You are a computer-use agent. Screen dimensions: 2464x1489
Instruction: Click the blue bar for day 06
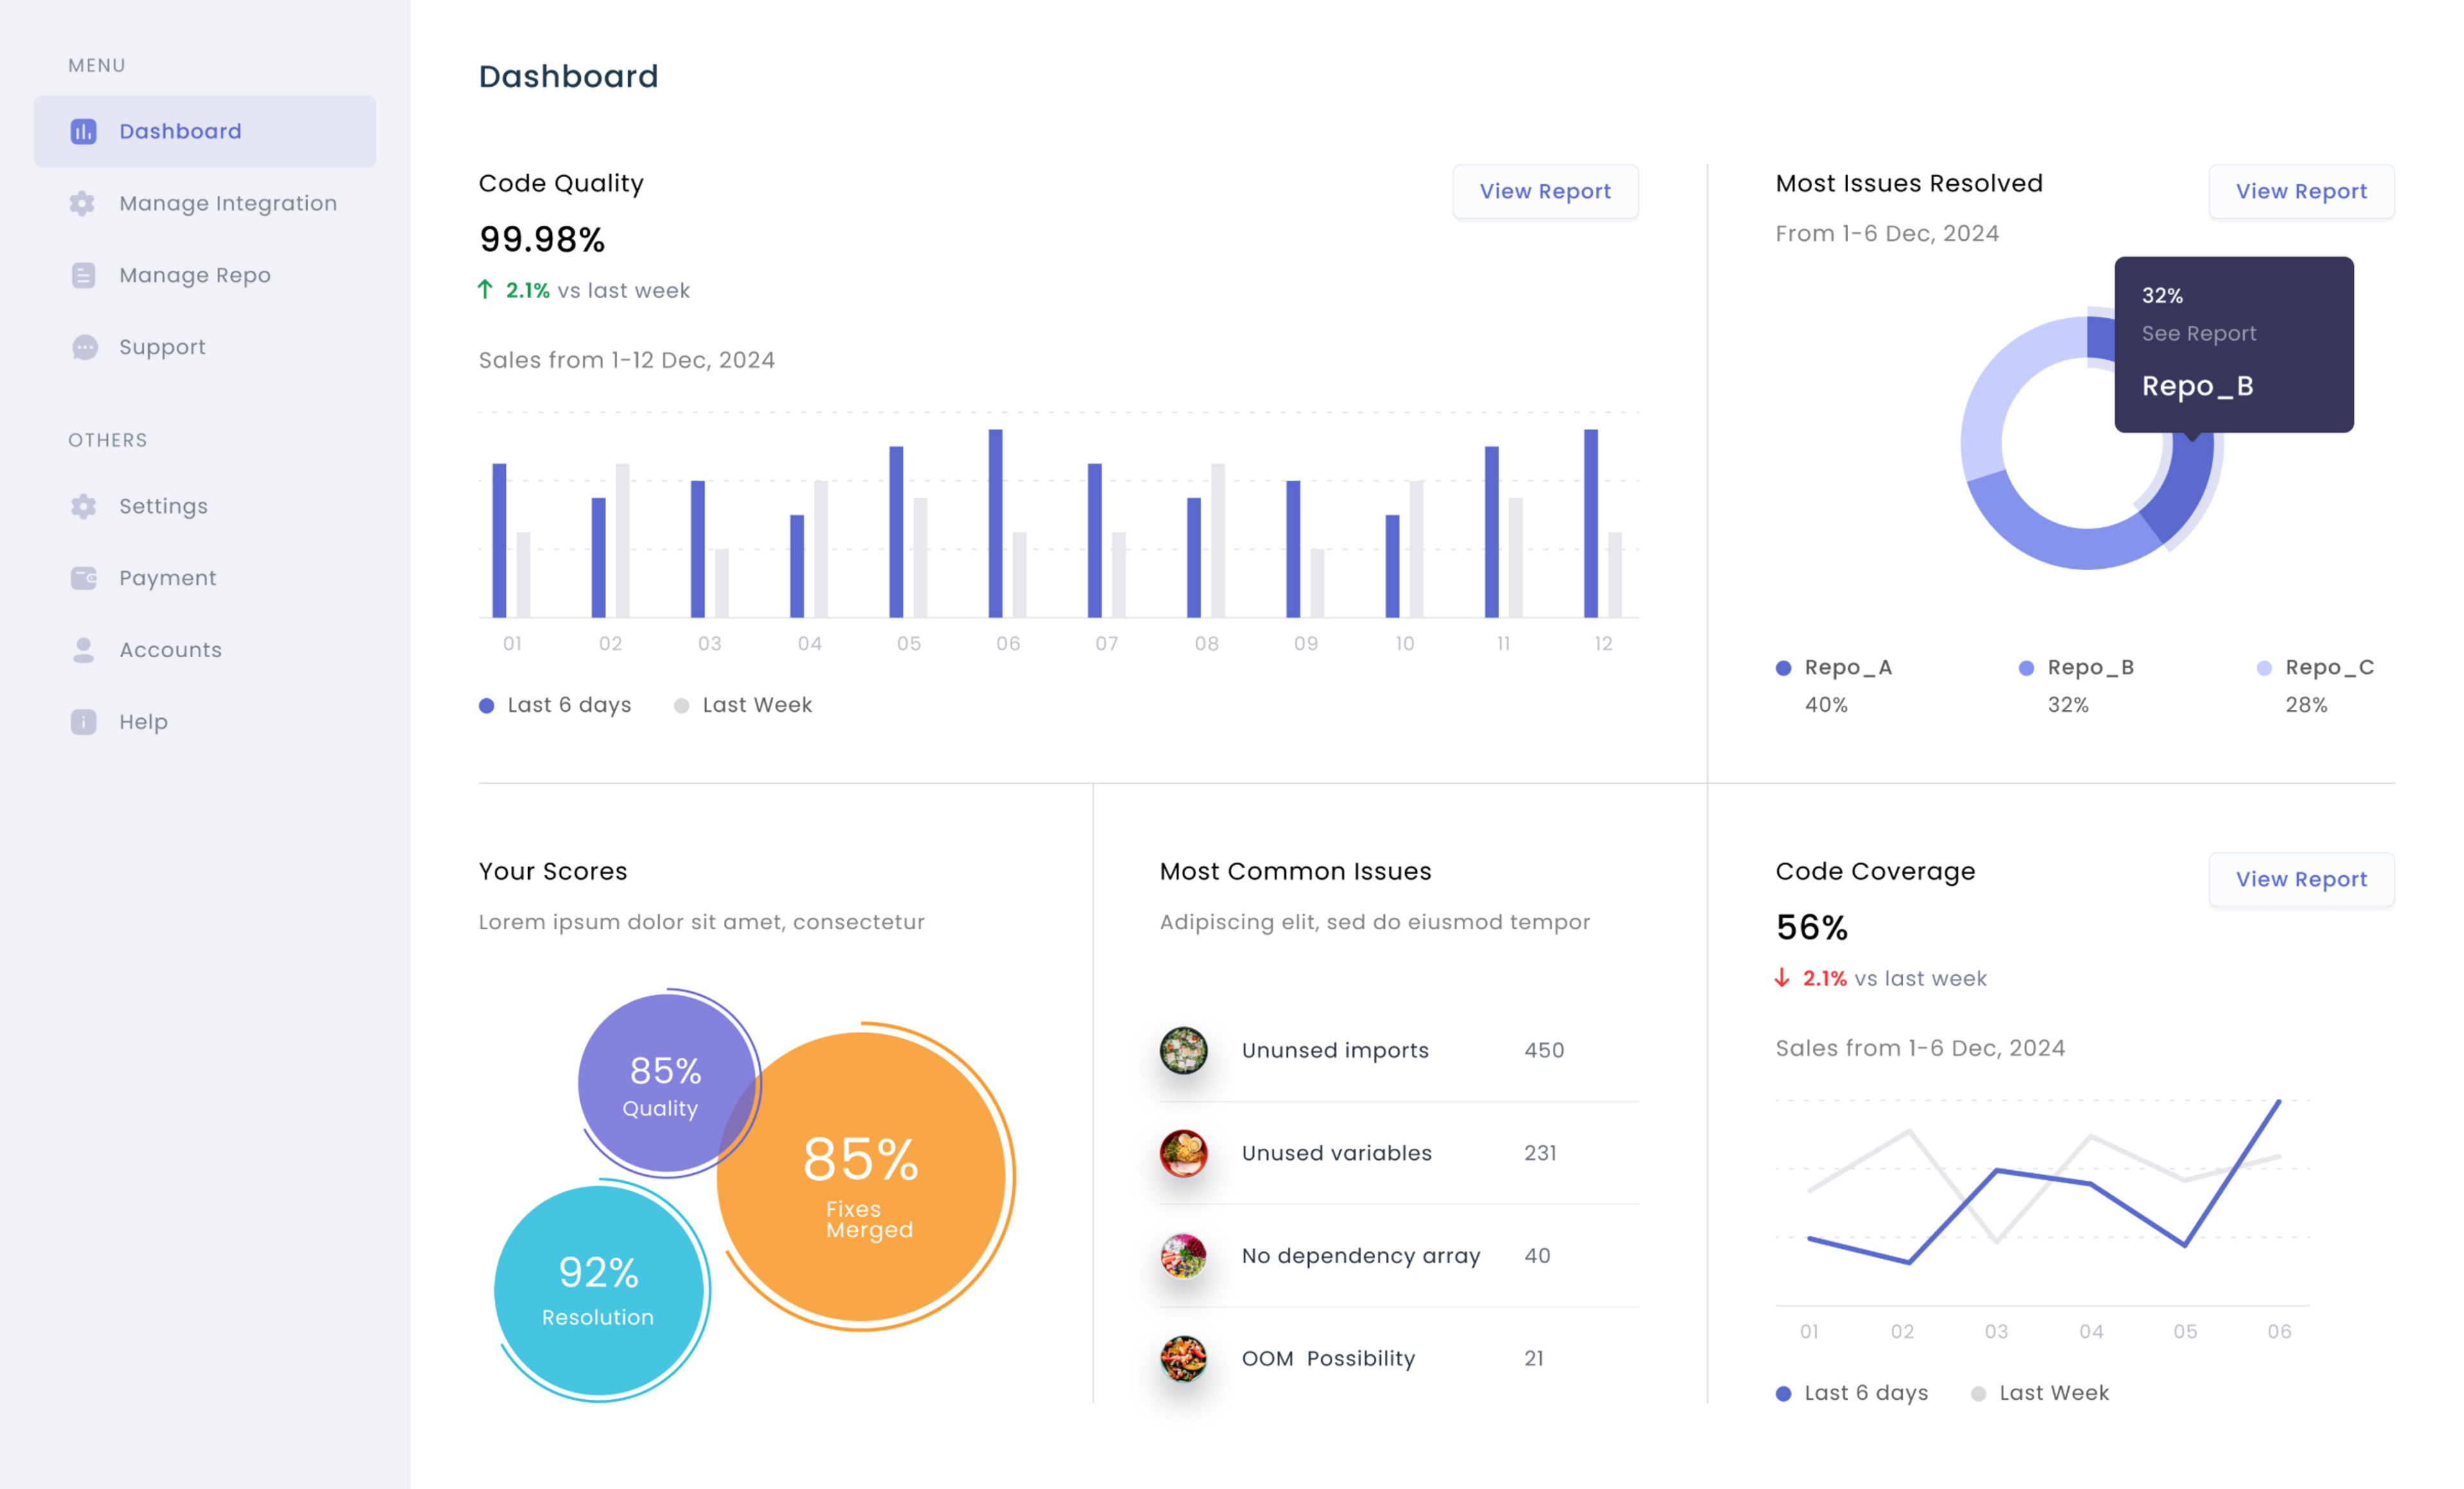tap(995, 523)
